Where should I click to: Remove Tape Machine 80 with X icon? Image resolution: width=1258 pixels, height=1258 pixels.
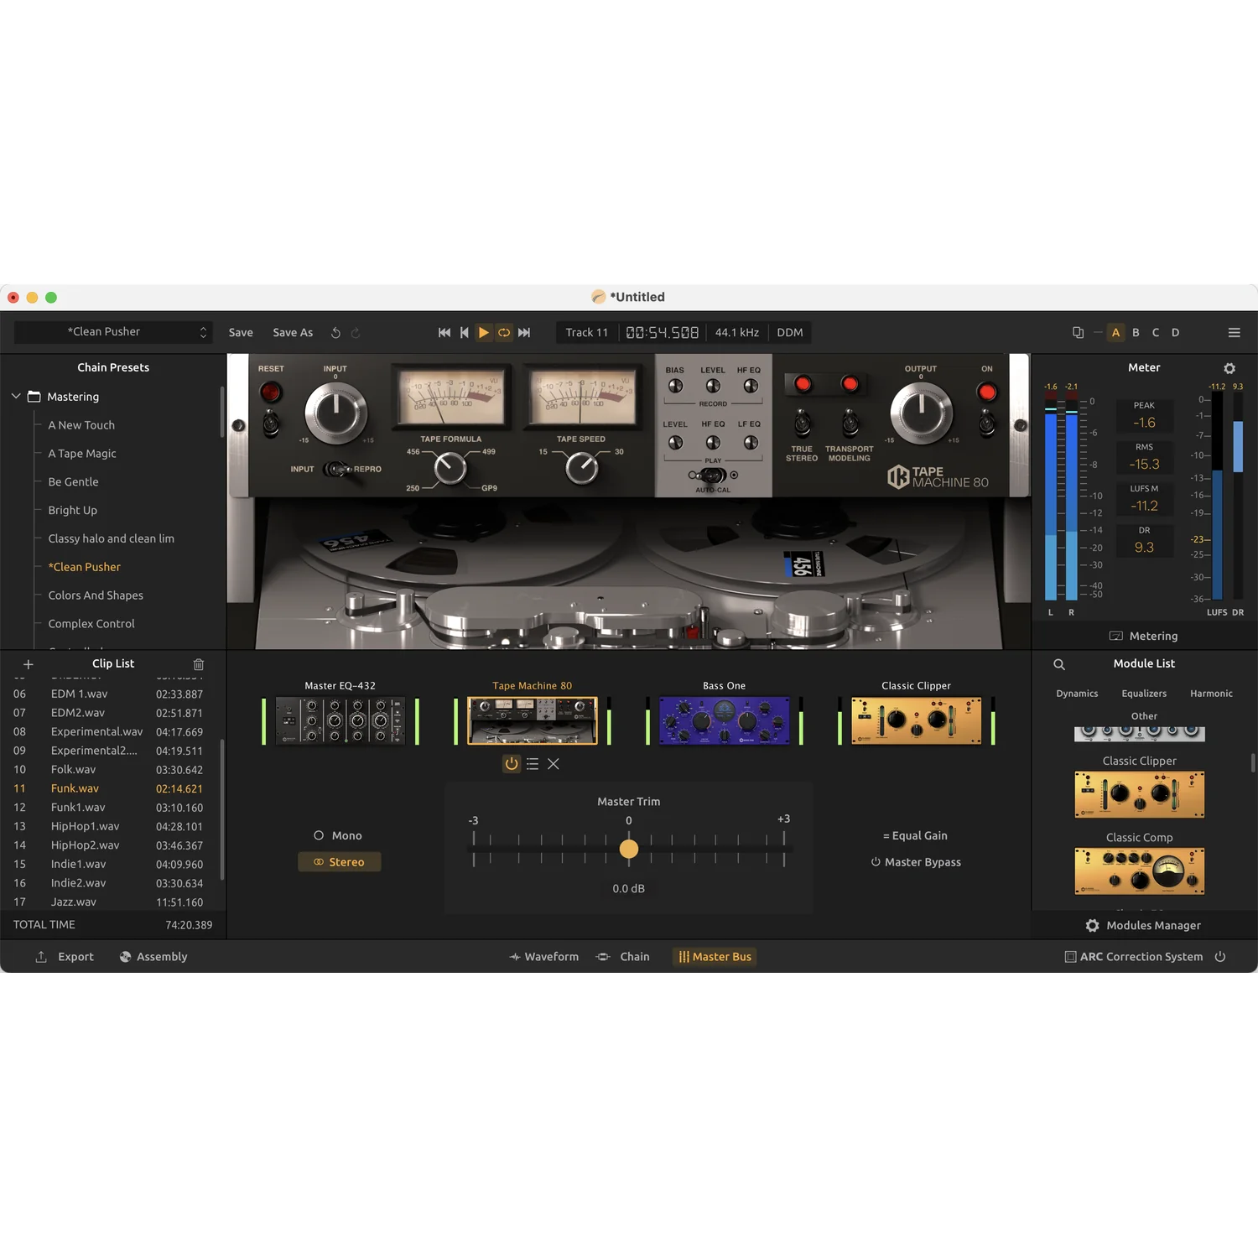pos(554,764)
